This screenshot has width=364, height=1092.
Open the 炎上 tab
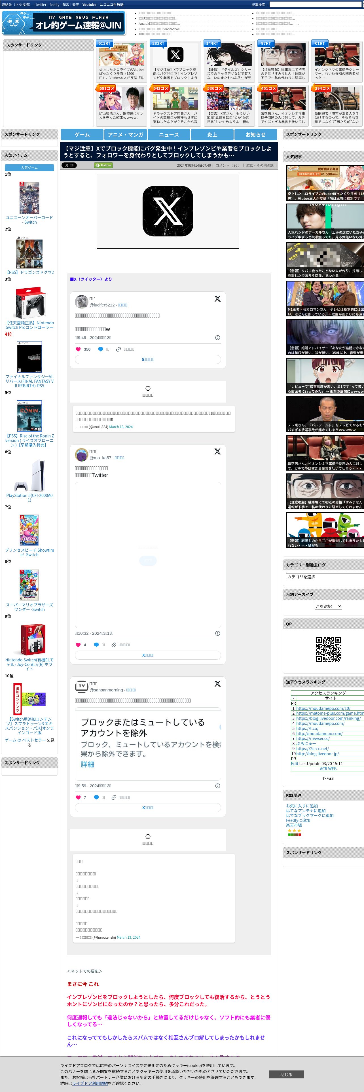(x=212, y=134)
